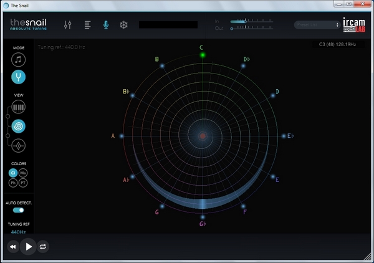This screenshot has height=263, width=374.
Task: Open the text lines list icon
Action: [87, 25]
